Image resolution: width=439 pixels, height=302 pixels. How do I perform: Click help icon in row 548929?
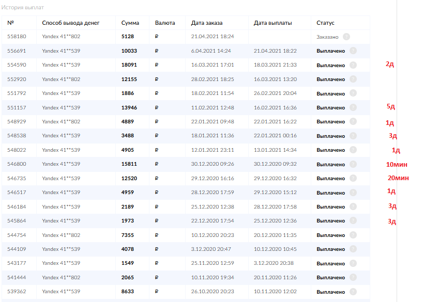coord(353,121)
